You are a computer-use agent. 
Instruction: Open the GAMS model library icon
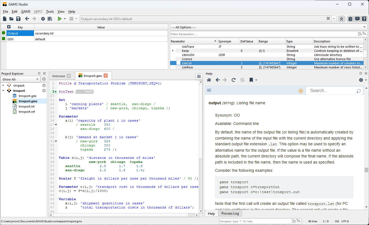[50, 19]
